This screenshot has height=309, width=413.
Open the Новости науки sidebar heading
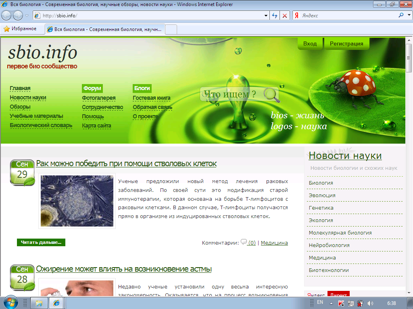(x=345, y=156)
